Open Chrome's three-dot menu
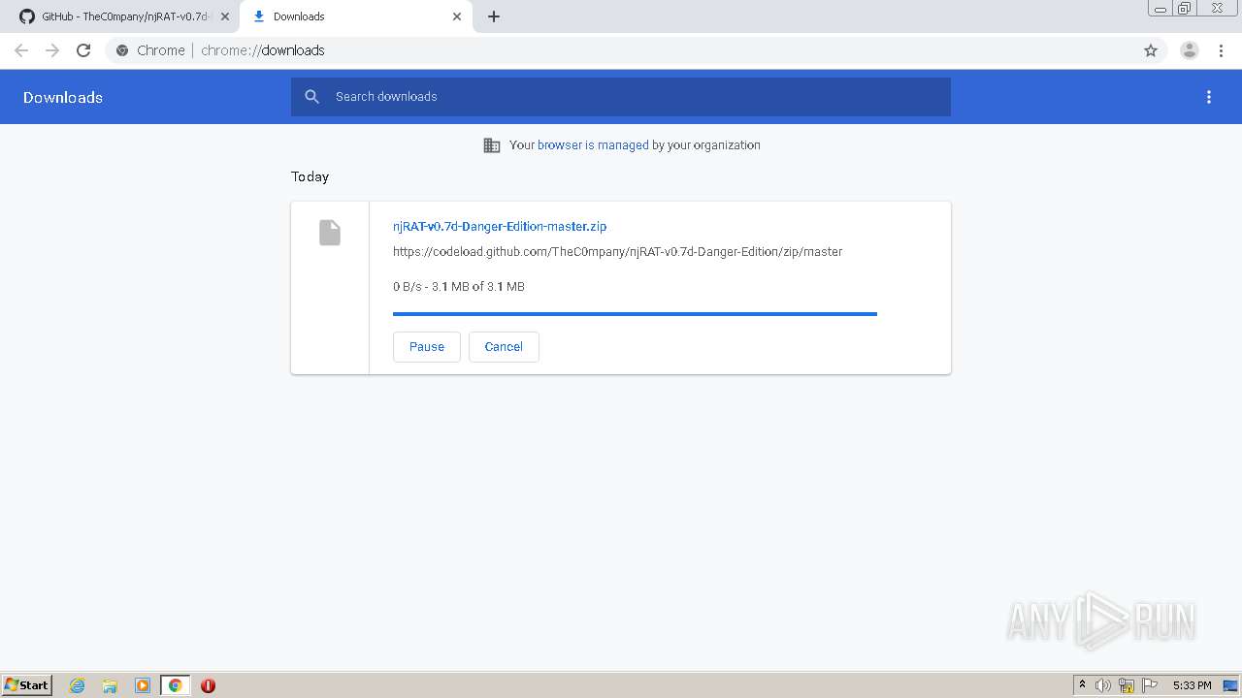The width and height of the screenshot is (1242, 698). tap(1221, 50)
